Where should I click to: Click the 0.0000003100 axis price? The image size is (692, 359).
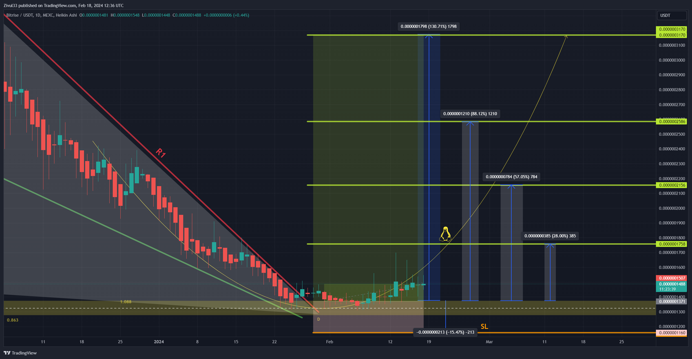point(672,45)
